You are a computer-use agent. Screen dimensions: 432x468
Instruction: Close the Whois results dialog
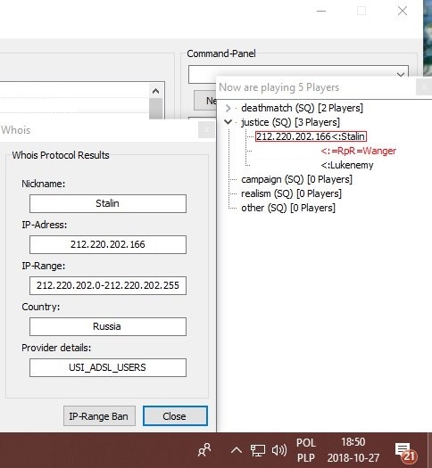175,416
